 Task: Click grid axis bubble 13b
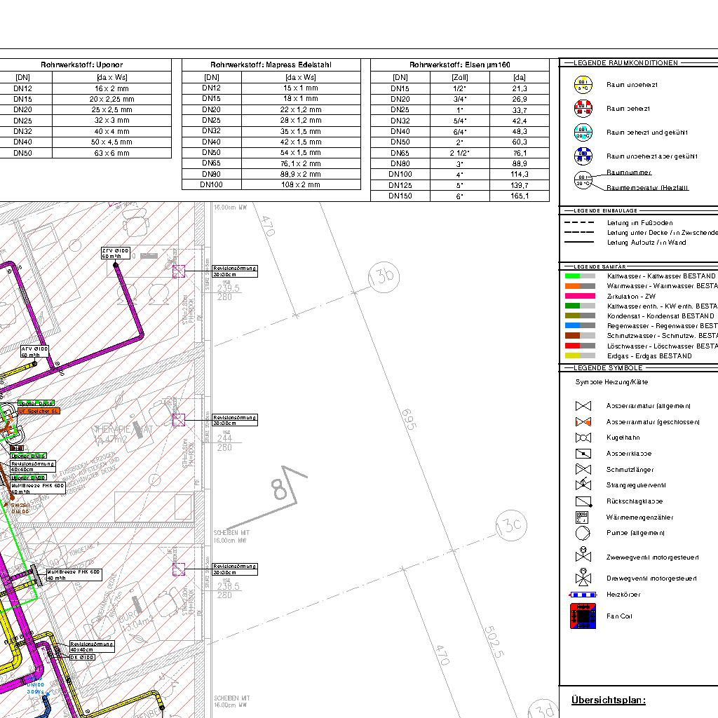pyautogui.click(x=382, y=276)
